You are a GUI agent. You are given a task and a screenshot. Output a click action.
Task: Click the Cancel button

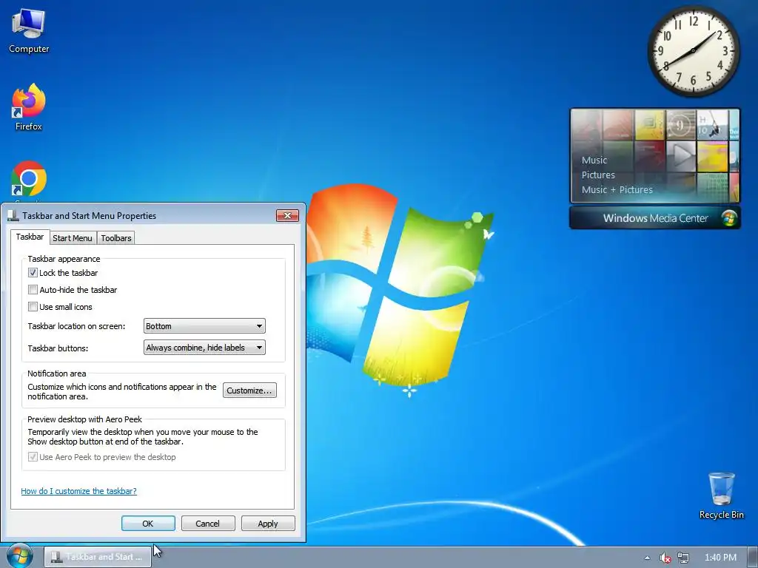(x=208, y=524)
